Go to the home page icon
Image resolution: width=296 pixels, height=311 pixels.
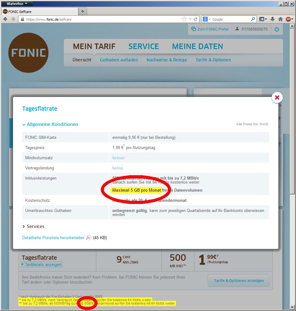pyautogui.click(x=280, y=19)
